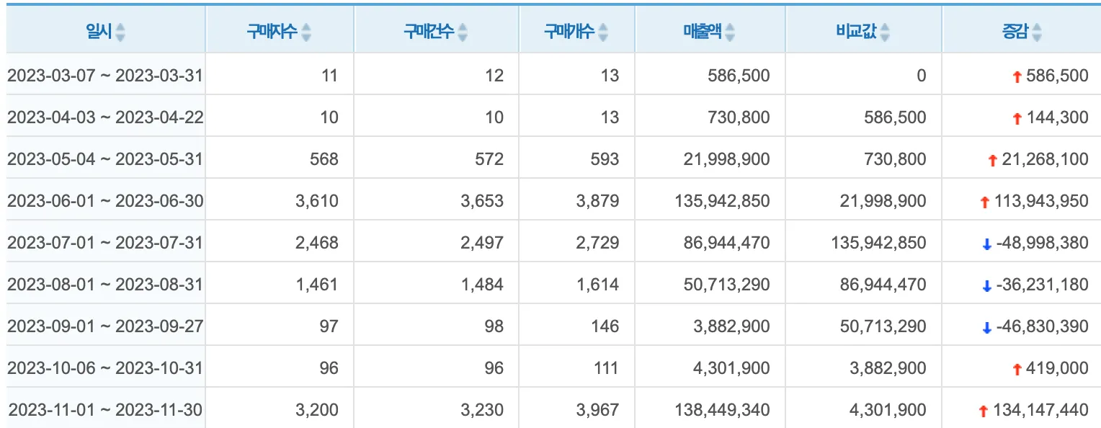Select the 일시 column header

coord(99,32)
